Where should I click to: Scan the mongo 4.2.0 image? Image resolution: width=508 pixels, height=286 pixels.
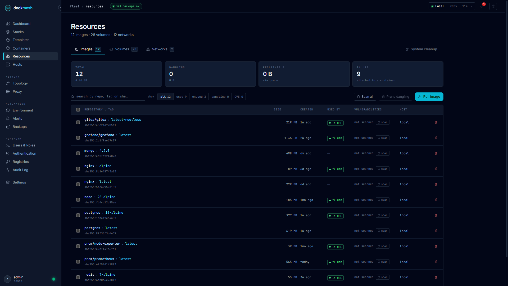coord(383,153)
